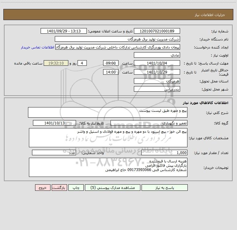Click the label مهلت ارسال پاسخ
Image resolution: width=237 pixels, height=230 pixels.
coord(213,63)
